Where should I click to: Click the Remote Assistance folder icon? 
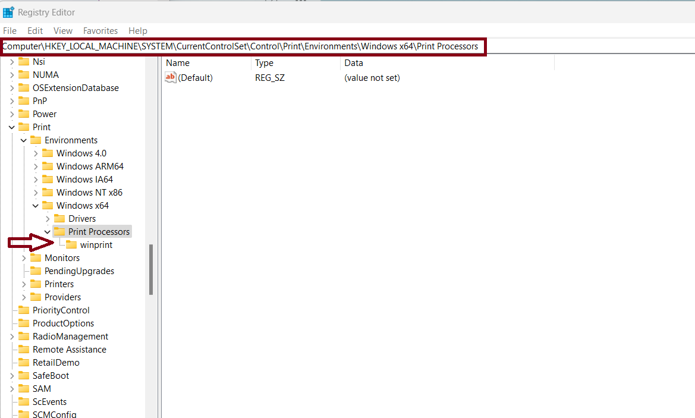click(x=24, y=350)
